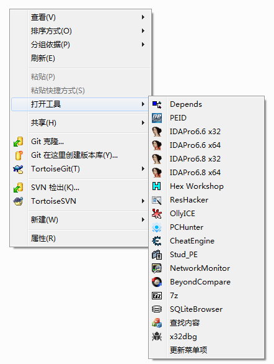
Task: Launch ResHacker from its label
Action: (x=189, y=200)
